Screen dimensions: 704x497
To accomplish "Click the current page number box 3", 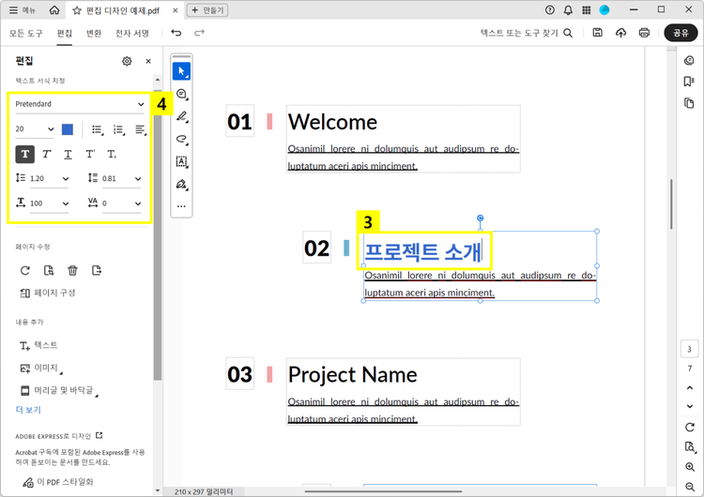I will pos(690,349).
